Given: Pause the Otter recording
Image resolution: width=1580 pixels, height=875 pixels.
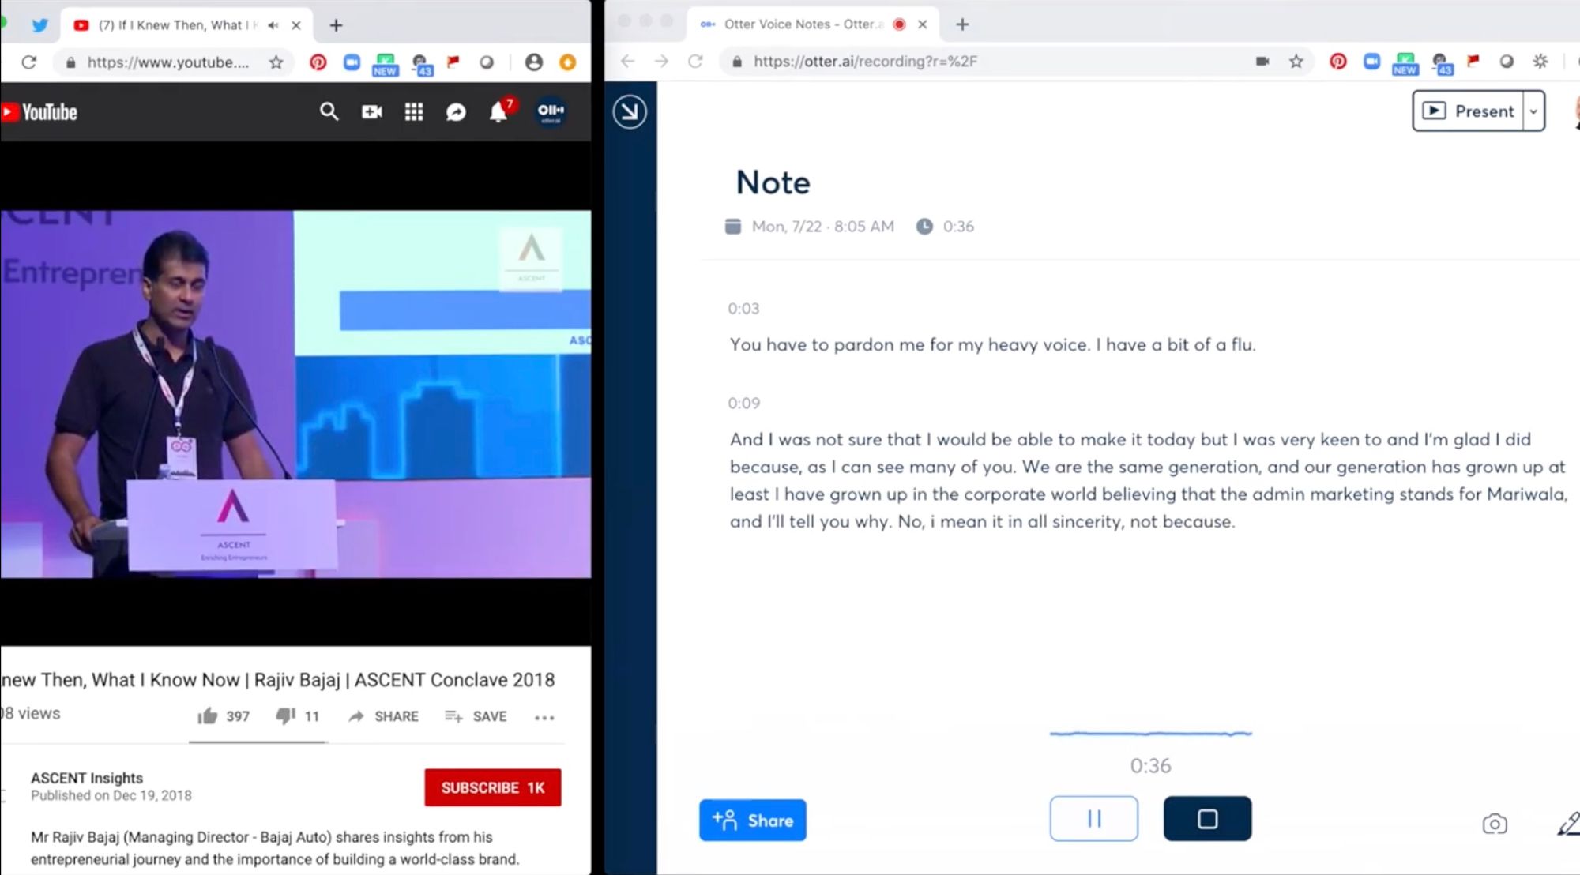Looking at the screenshot, I should [x=1093, y=819].
